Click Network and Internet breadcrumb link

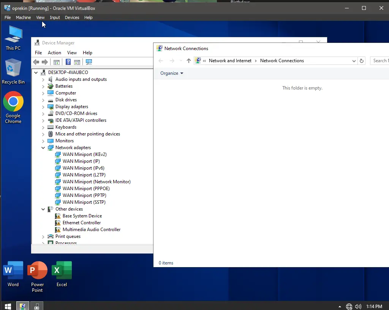tap(230, 61)
